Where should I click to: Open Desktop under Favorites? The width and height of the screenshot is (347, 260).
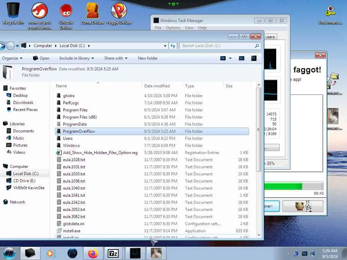(x=20, y=95)
